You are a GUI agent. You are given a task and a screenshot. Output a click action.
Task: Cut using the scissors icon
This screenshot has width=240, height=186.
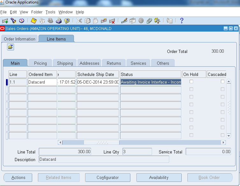[x=79, y=21]
